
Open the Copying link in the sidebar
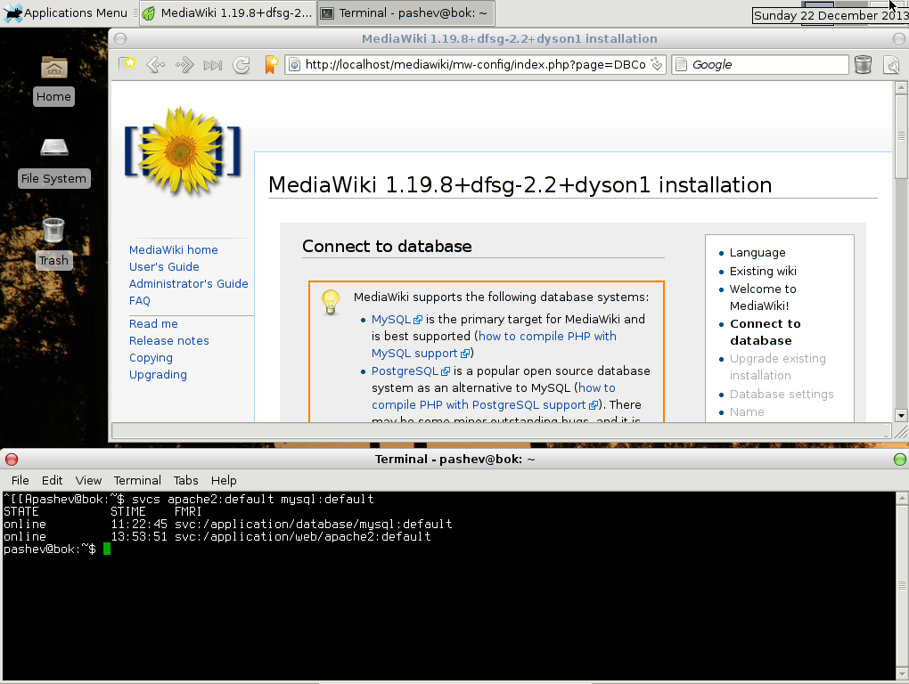pos(151,357)
